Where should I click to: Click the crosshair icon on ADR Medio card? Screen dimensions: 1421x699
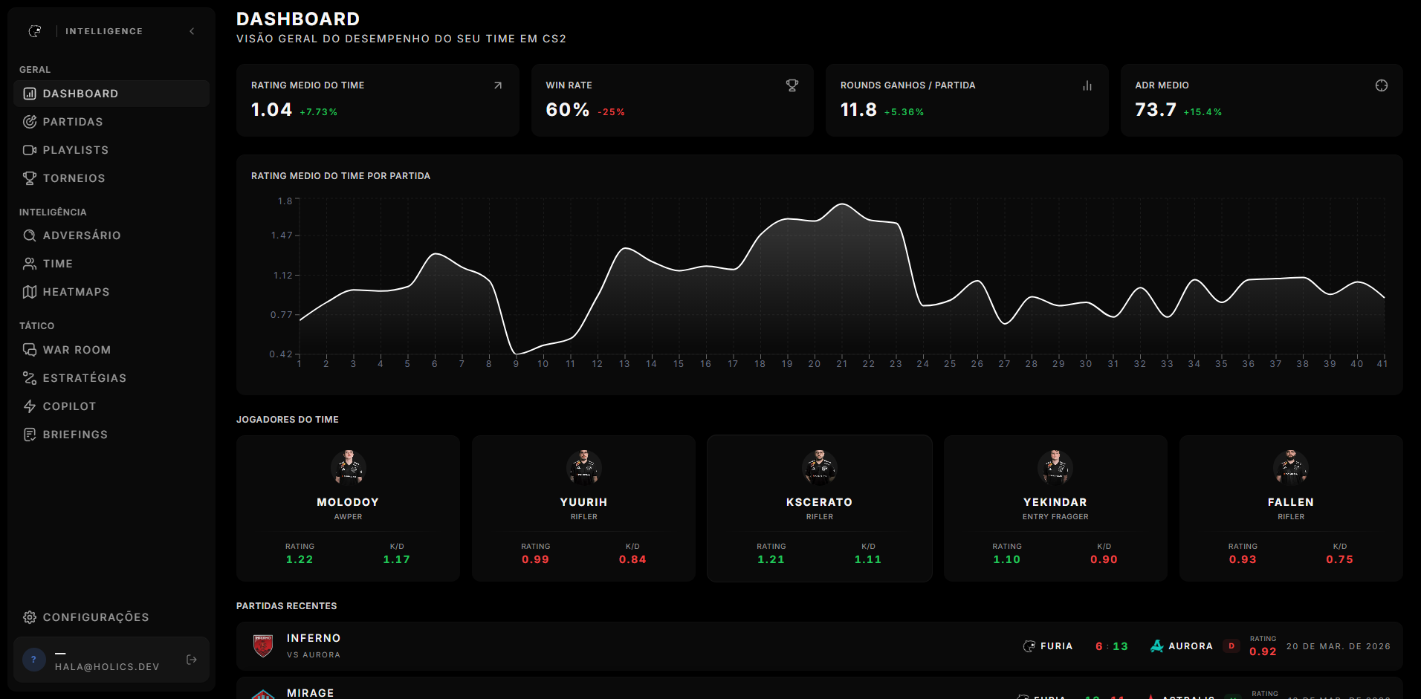(x=1381, y=85)
